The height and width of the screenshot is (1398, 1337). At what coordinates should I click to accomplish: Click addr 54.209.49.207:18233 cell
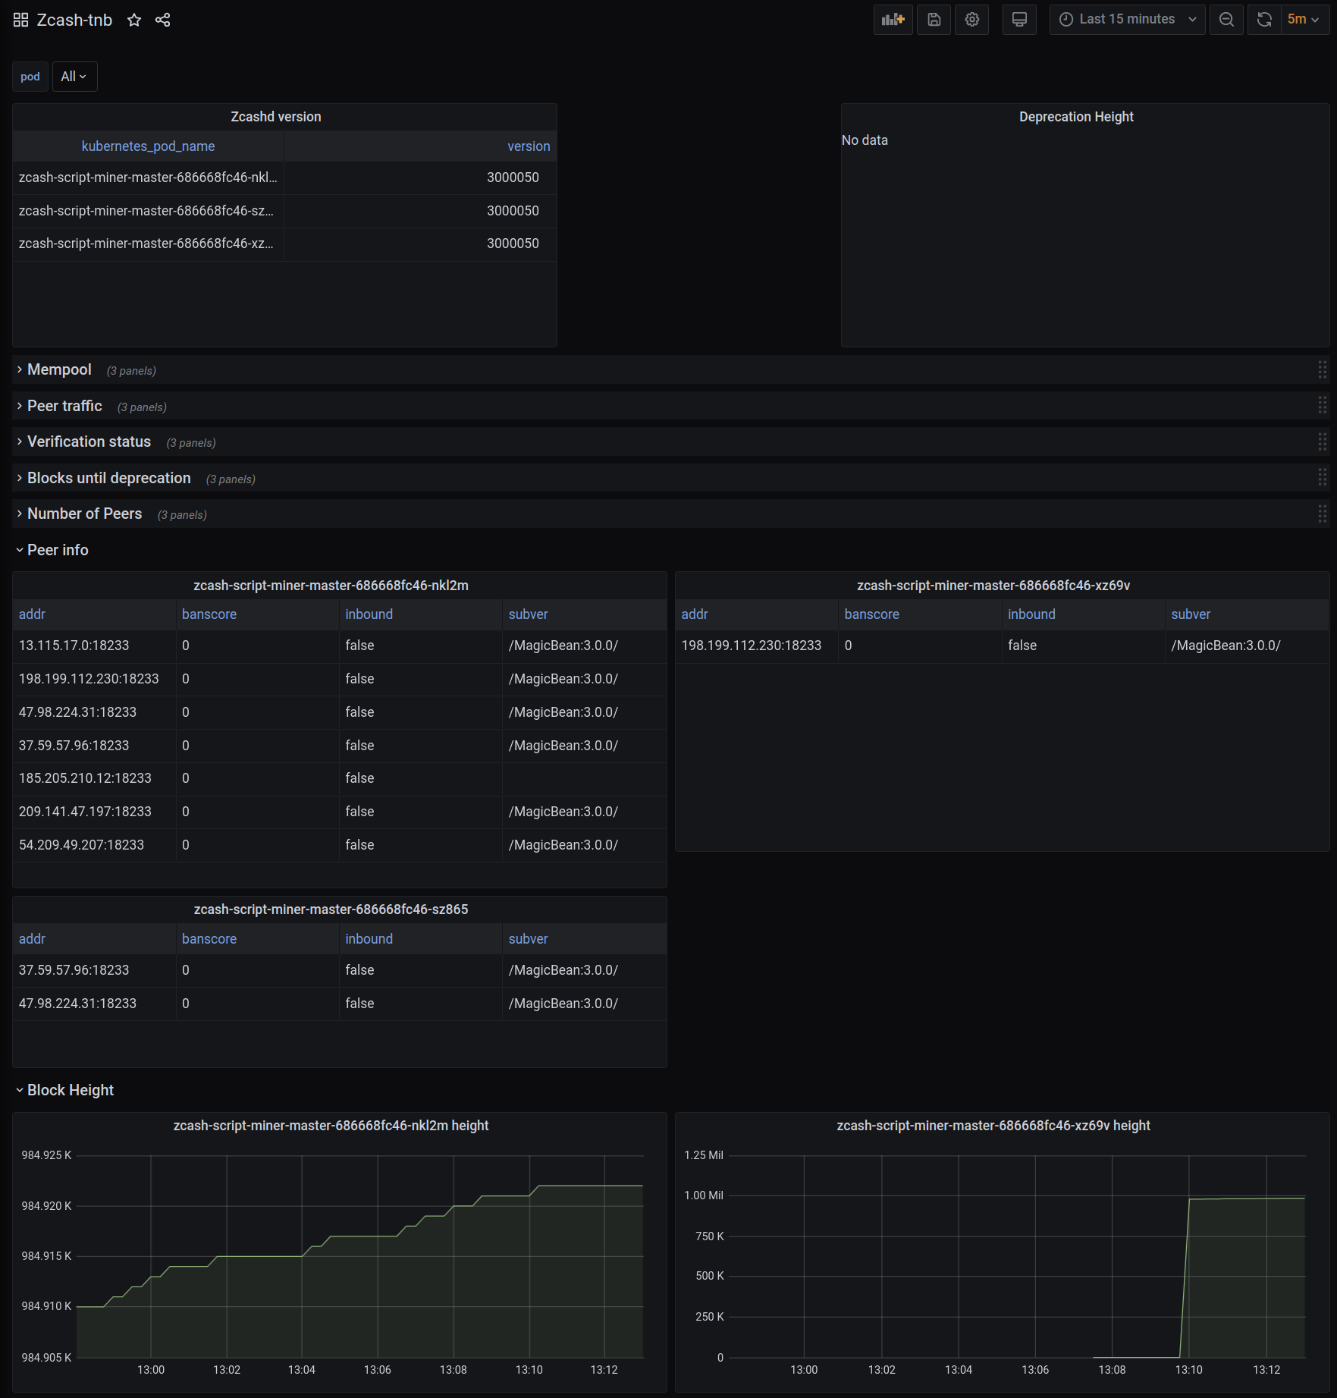click(x=81, y=845)
